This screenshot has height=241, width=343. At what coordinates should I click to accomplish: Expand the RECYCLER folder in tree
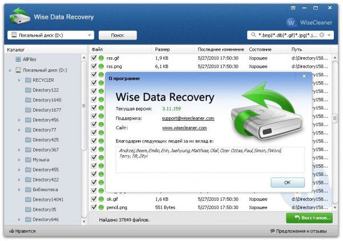click(19, 80)
